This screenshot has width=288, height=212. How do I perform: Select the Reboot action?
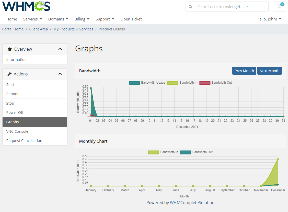pos(35,94)
